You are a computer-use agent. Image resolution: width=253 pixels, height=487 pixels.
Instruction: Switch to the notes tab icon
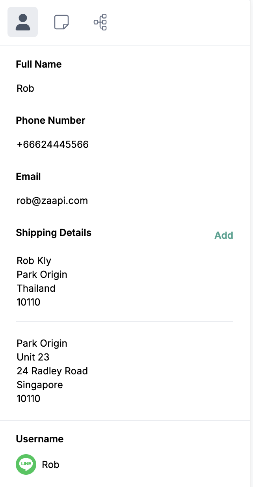point(61,22)
